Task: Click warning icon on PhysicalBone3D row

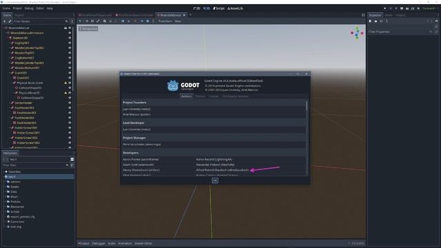Action: tap(65, 93)
